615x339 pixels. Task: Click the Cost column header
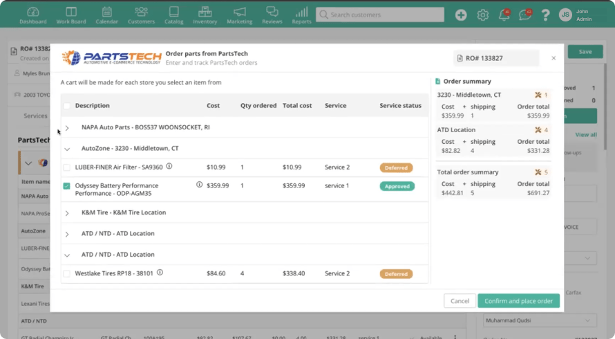click(x=214, y=106)
